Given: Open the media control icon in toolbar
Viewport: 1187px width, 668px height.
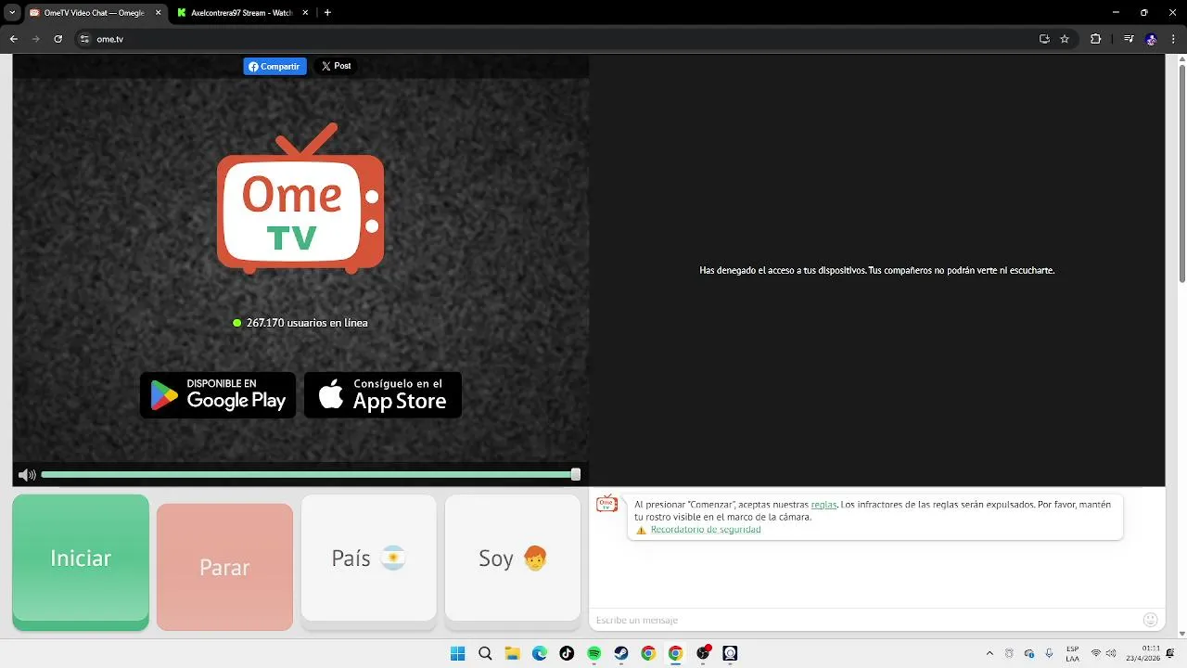Looking at the screenshot, I should [x=1129, y=39].
